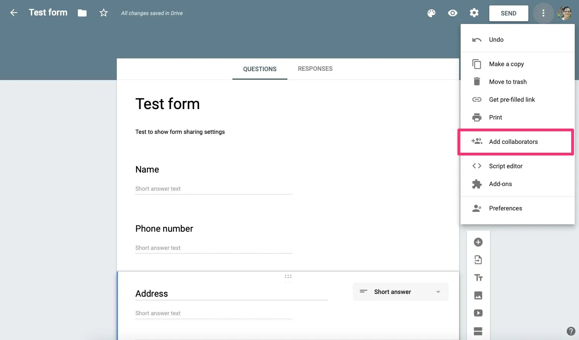Close the three-dot more options menu
The height and width of the screenshot is (340, 579).
(543, 13)
